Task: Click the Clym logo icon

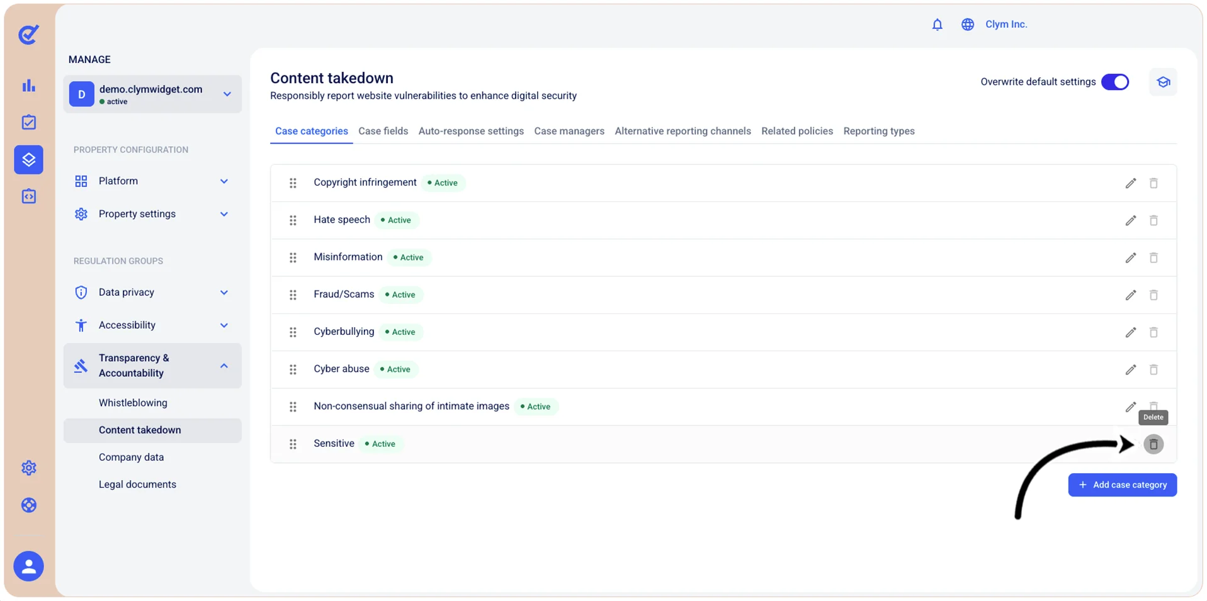Action: tap(28, 34)
